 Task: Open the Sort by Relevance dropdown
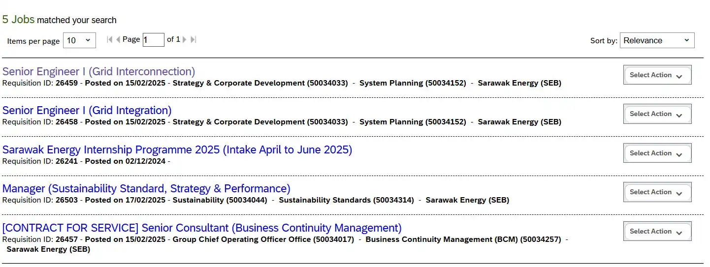coord(657,40)
